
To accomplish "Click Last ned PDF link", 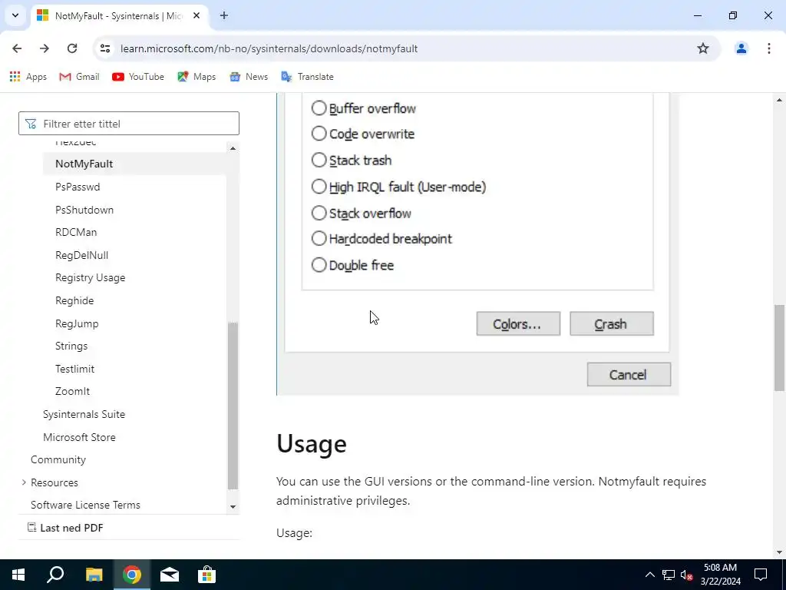I will (65, 528).
